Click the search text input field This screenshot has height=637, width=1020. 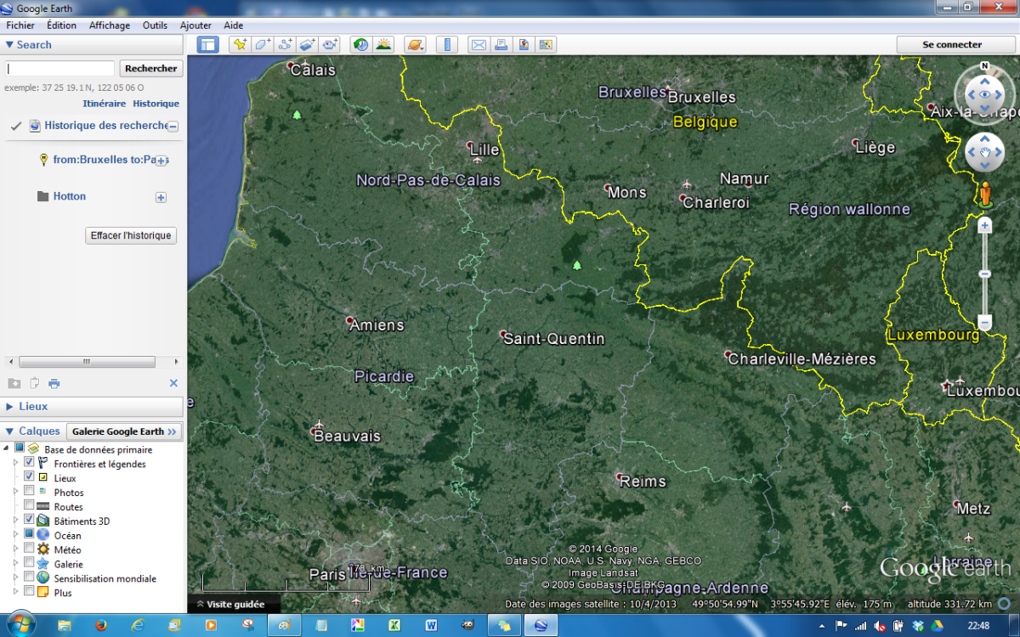point(59,69)
